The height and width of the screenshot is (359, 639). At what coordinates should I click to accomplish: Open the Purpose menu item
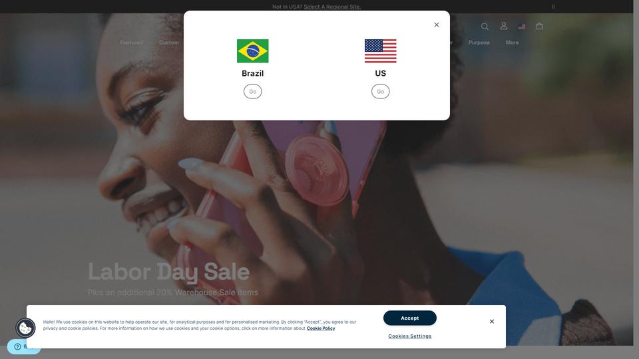click(x=479, y=43)
